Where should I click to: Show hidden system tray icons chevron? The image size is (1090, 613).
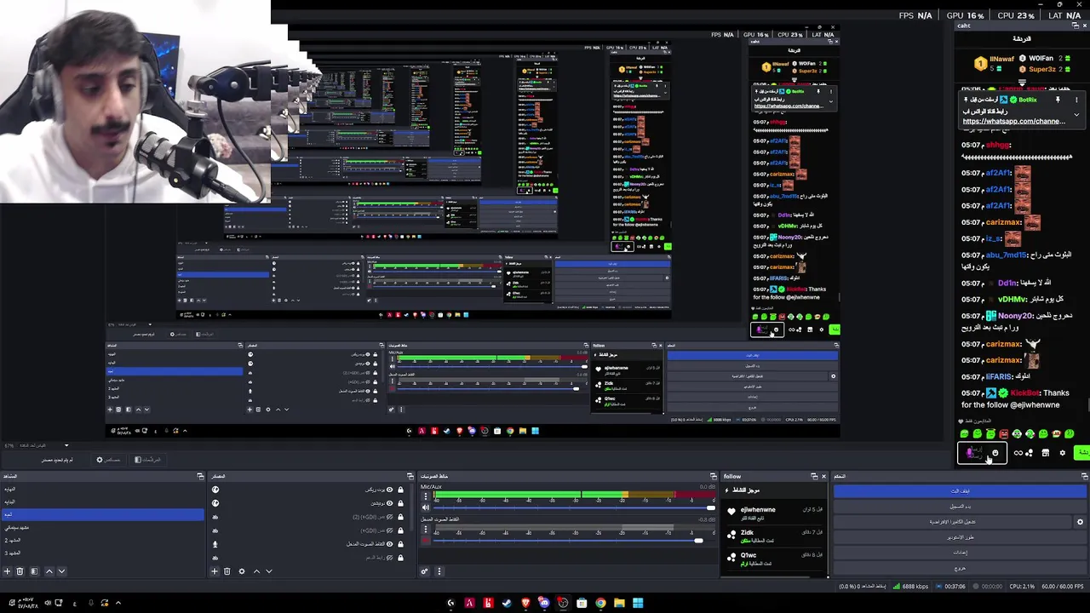[x=118, y=603]
